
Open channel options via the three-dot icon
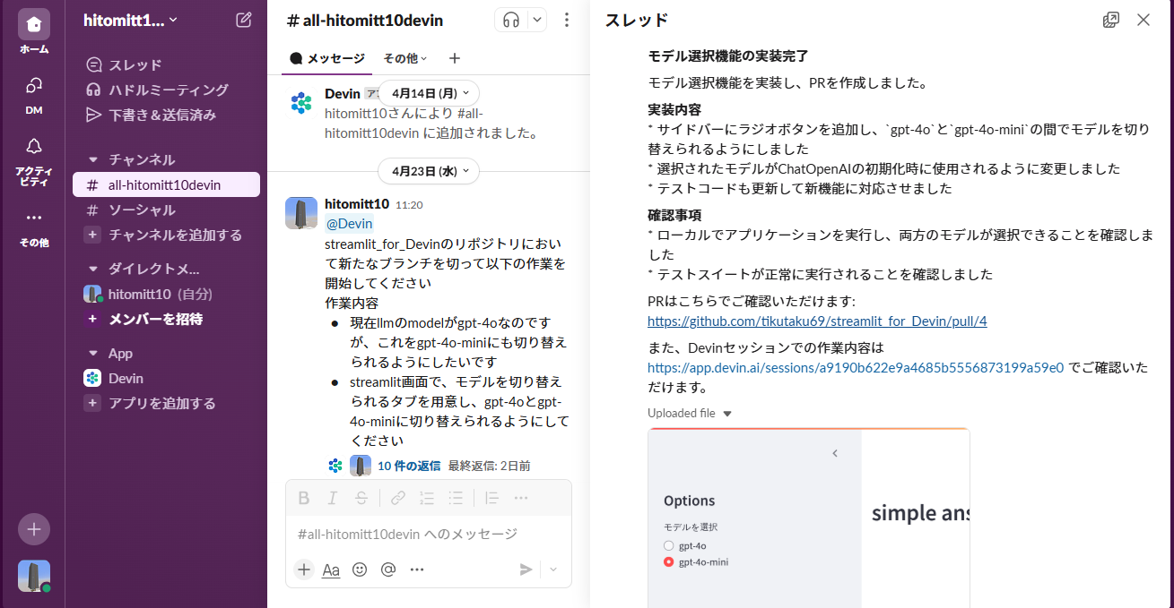click(567, 20)
